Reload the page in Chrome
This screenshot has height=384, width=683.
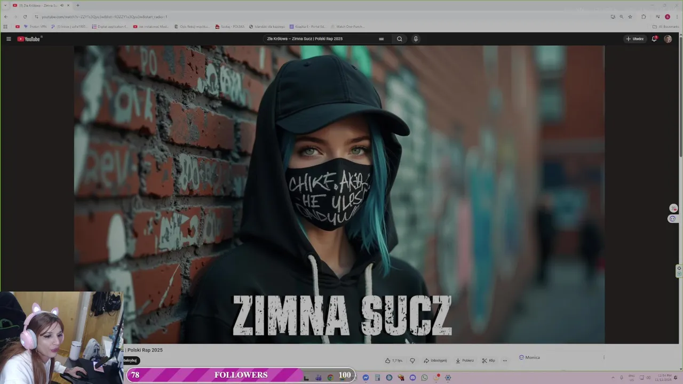click(x=25, y=17)
